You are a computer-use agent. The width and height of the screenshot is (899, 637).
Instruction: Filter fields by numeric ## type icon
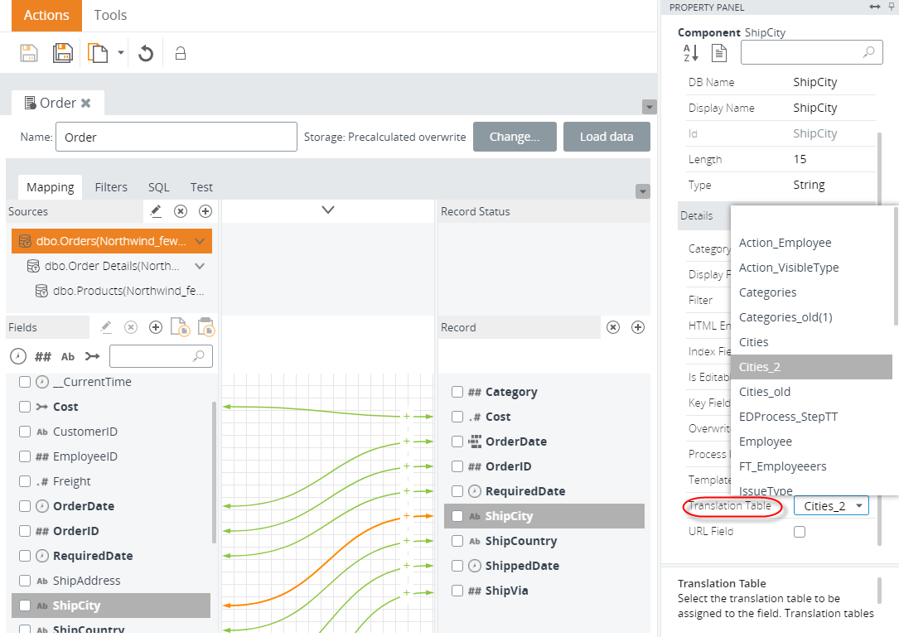42,356
